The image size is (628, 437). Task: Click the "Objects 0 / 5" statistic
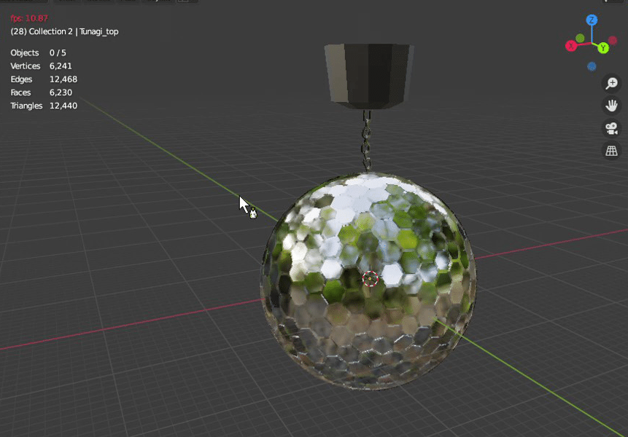click(x=38, y=52)
